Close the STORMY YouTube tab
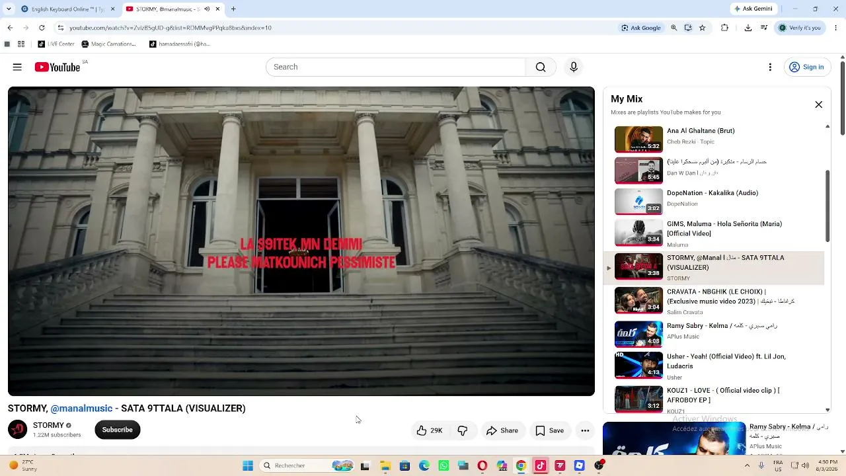Screen dimensions: 846x476 (217, 9)
